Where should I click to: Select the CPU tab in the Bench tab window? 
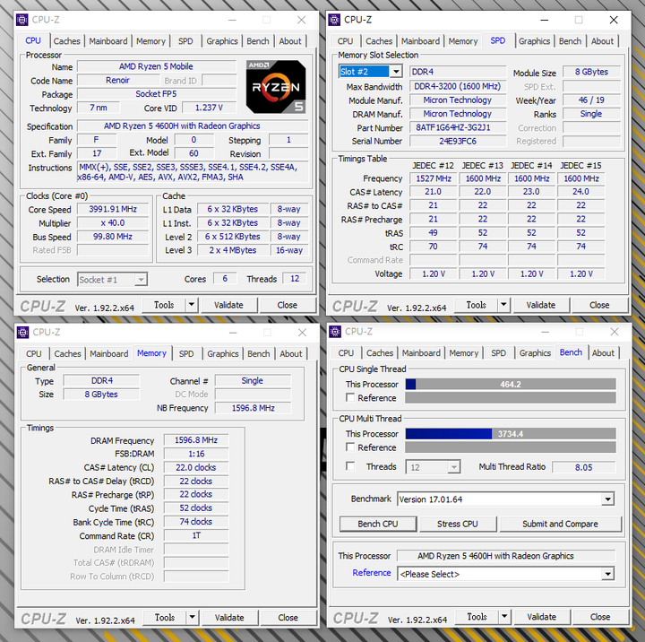tap(346, 353)
